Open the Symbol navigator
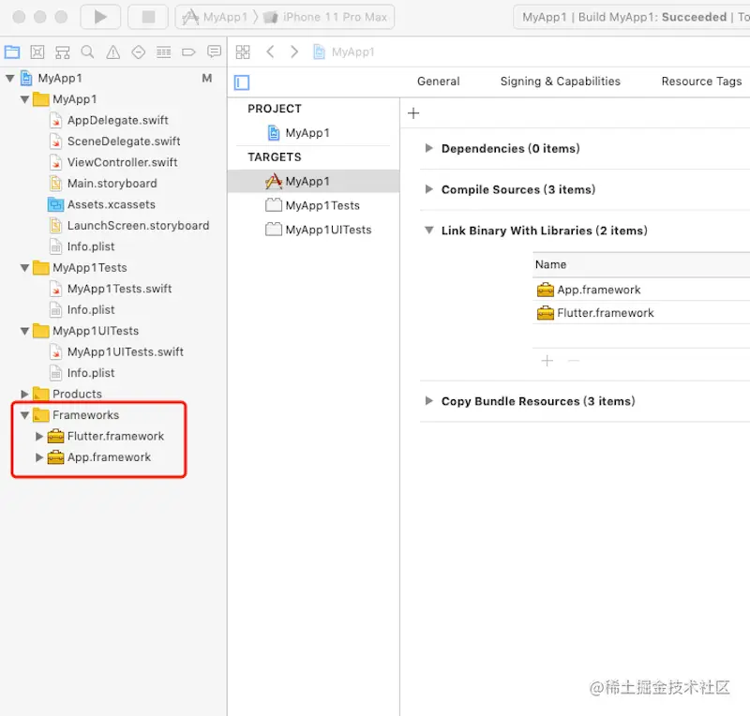Image resolution: width=750 pixels, height=716 pixels. click(62, 52)
